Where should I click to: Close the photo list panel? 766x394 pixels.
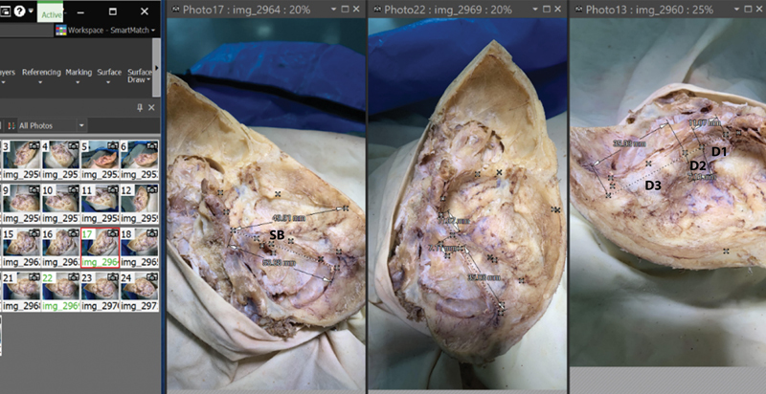point(151,107)
